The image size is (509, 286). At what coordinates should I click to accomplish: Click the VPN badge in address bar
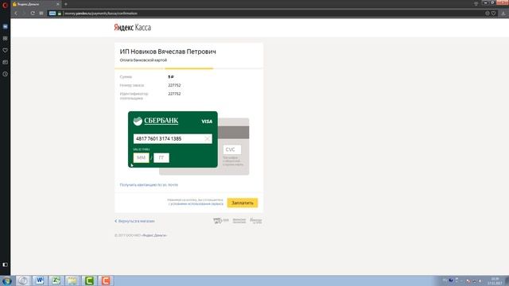click(x=52, y=14)
